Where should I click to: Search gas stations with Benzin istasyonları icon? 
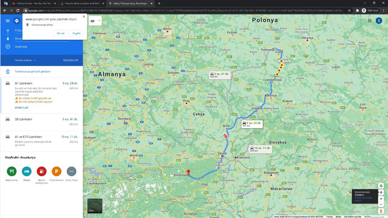[42, 171]
